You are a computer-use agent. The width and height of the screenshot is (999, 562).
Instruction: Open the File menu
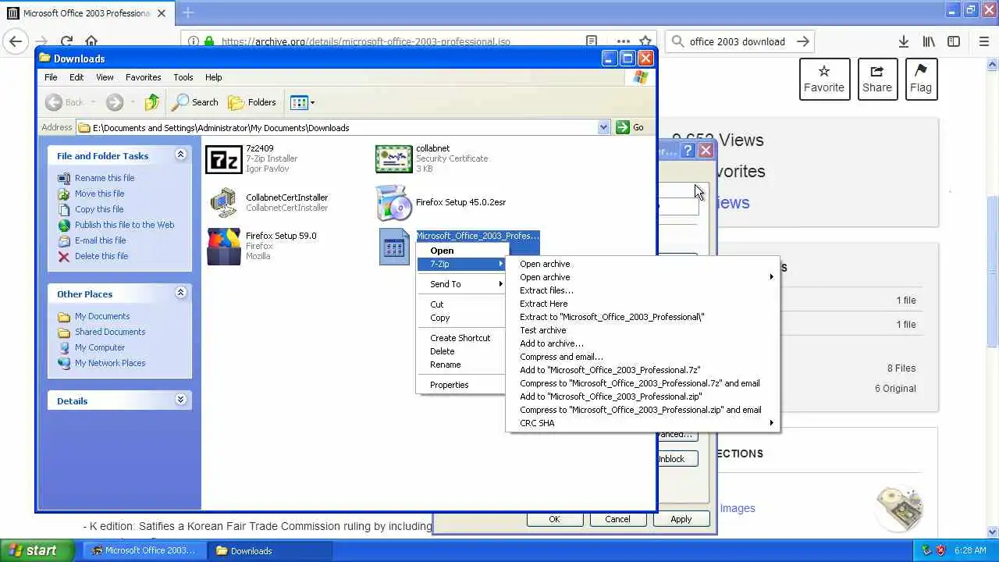point(51,77)
